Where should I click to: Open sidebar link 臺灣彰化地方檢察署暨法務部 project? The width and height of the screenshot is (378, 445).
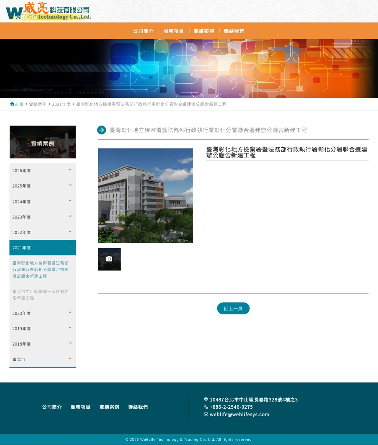point(40,270)
